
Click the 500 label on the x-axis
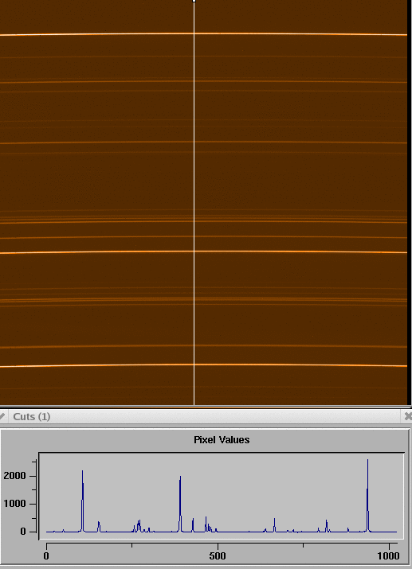point(218,556)
